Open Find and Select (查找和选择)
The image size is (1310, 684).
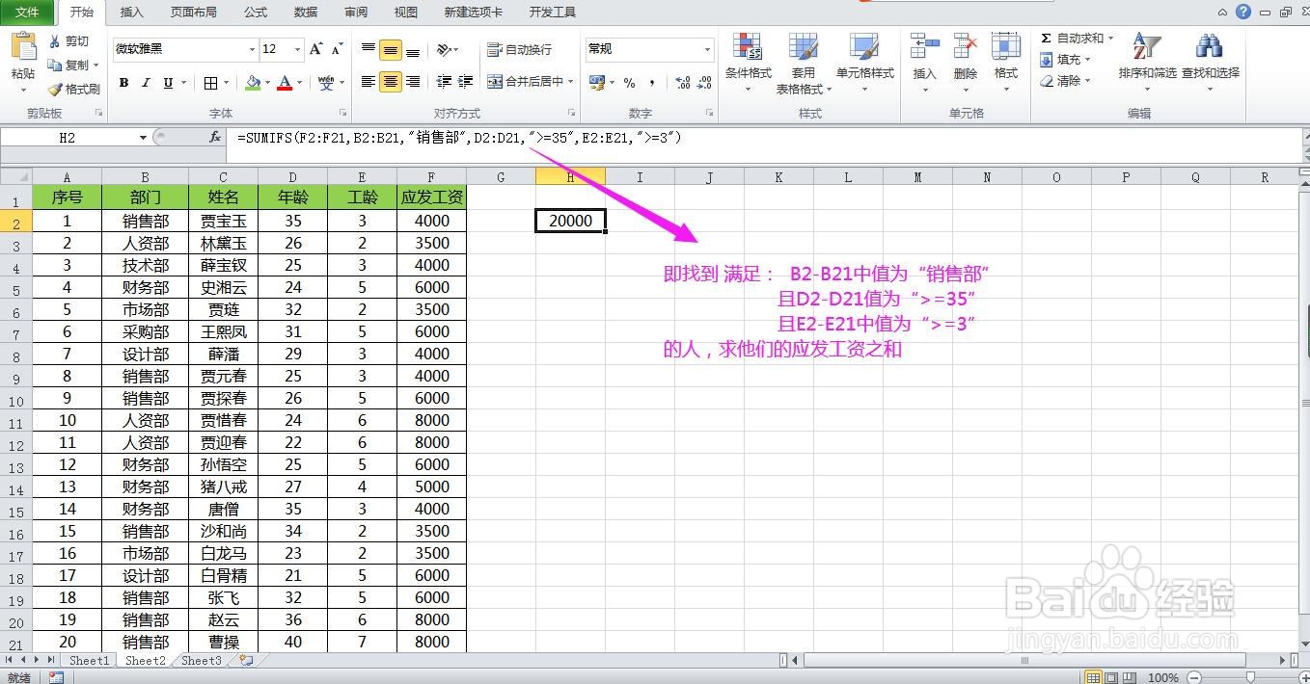(1211, 62)
